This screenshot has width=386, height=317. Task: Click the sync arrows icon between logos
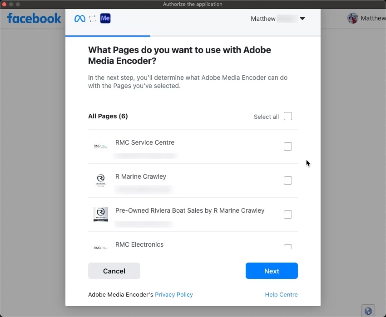coord(93,19)
